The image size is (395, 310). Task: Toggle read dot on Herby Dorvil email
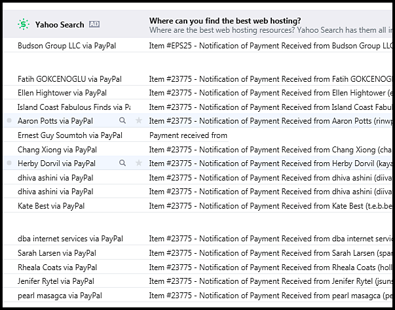click(x=9, y=163)
